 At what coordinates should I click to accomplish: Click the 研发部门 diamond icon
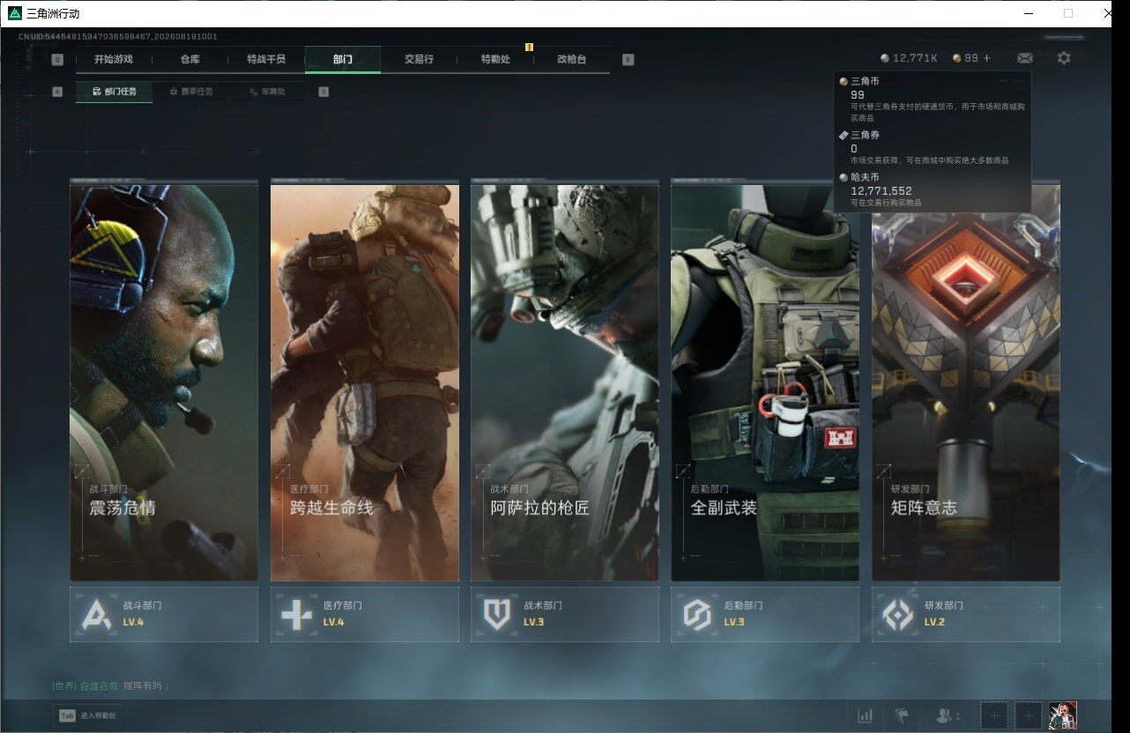pyautogui.click(x=898, y=614)
